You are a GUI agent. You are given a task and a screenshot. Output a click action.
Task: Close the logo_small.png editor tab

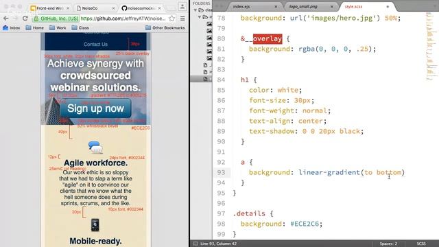[x=331, y=6]
